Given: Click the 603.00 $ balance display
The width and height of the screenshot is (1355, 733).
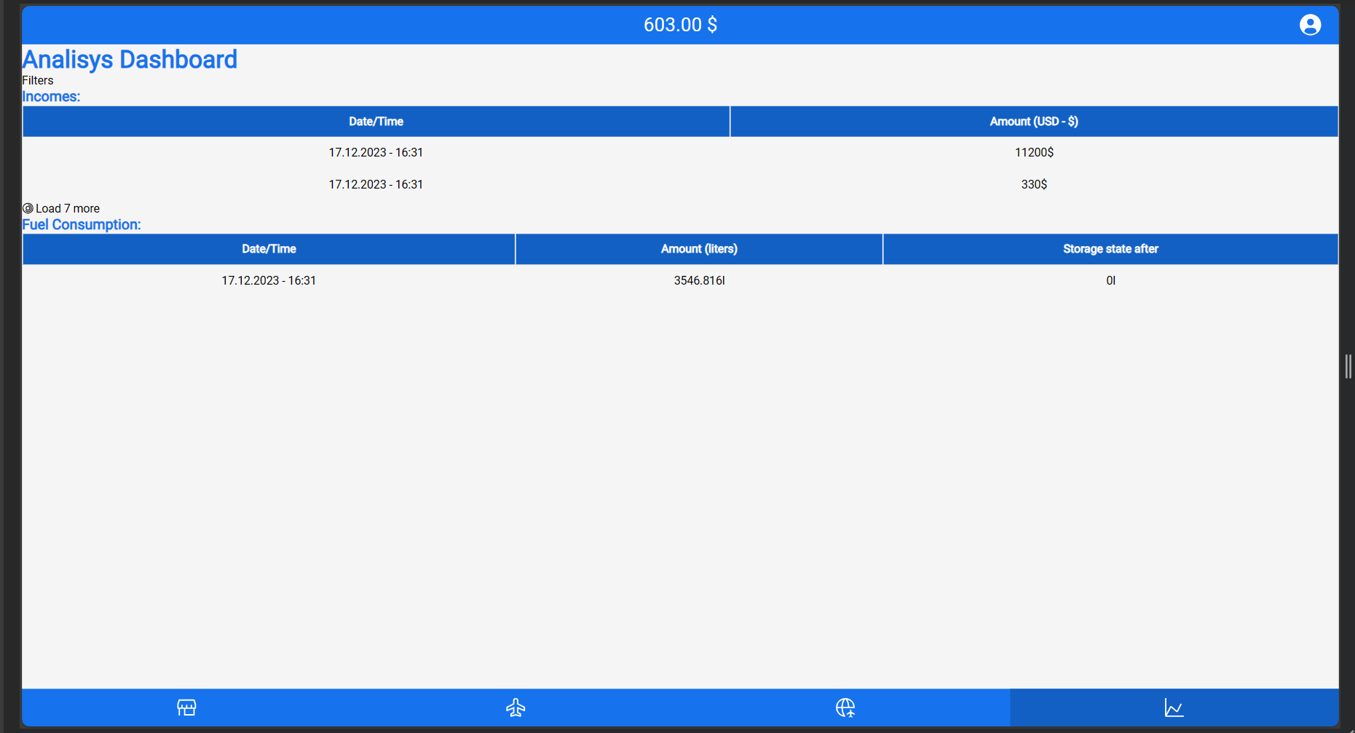Looking at the screenshot, I should coord(680,24).
